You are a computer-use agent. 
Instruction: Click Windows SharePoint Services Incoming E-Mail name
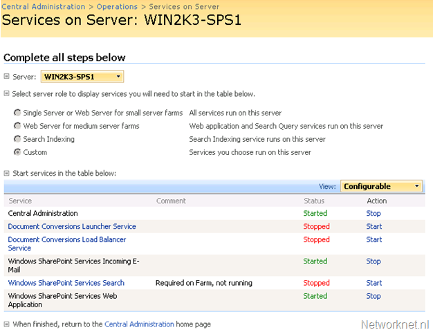74,266
